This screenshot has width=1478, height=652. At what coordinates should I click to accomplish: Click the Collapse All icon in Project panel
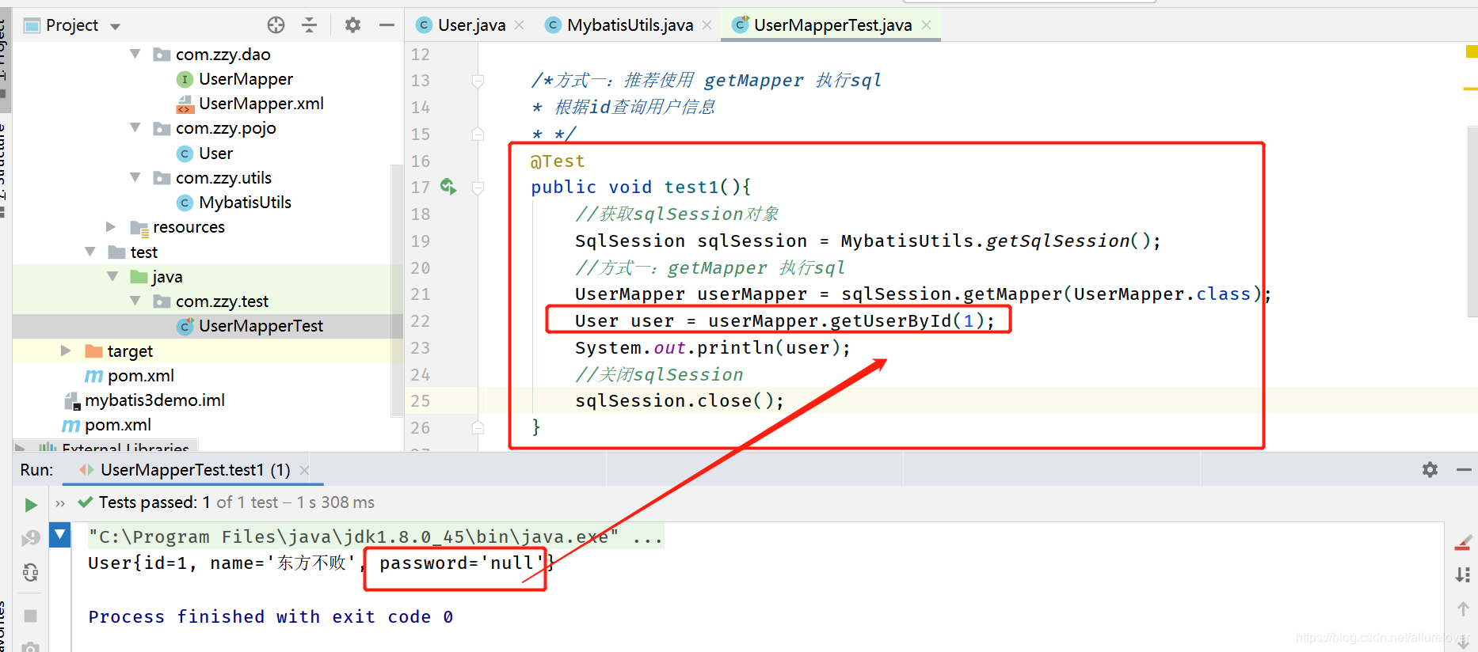(x=310, y=25)
